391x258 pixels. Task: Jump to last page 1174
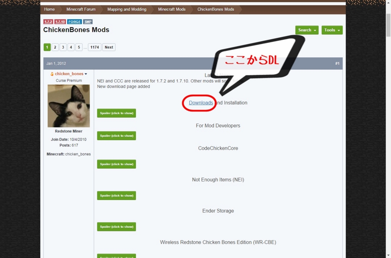[95, 47]
